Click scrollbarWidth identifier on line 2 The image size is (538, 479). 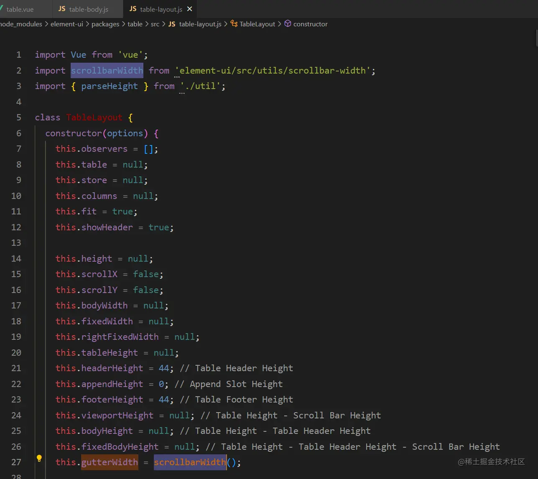click(x=107, y=71)
